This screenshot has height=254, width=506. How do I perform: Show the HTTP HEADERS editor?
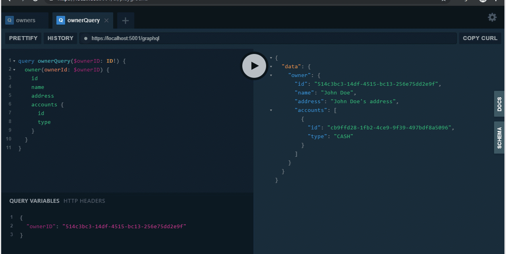(84, 201)
